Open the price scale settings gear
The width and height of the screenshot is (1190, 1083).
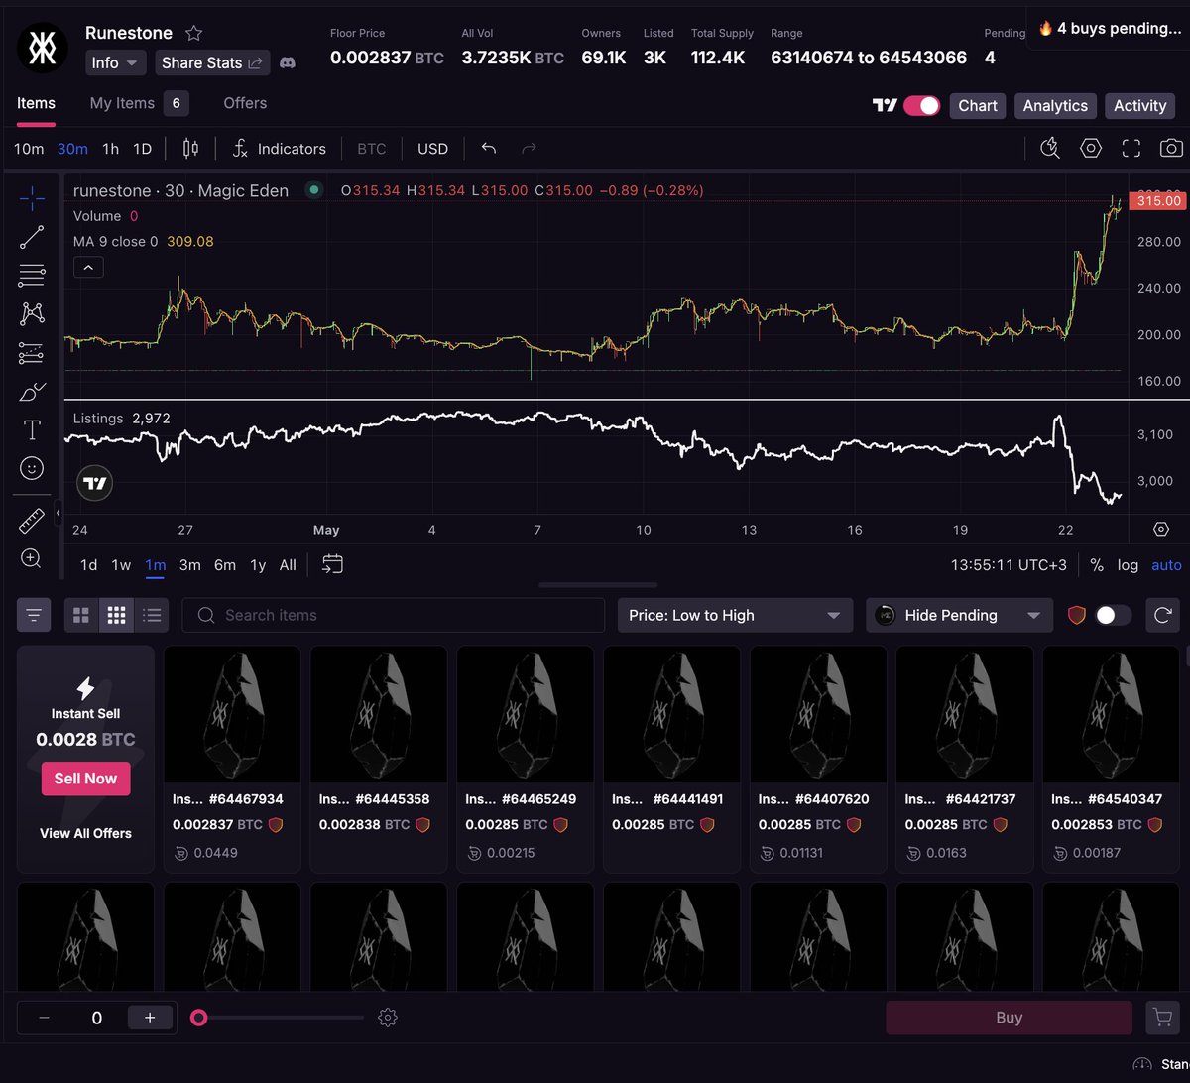click(1161, 529)
